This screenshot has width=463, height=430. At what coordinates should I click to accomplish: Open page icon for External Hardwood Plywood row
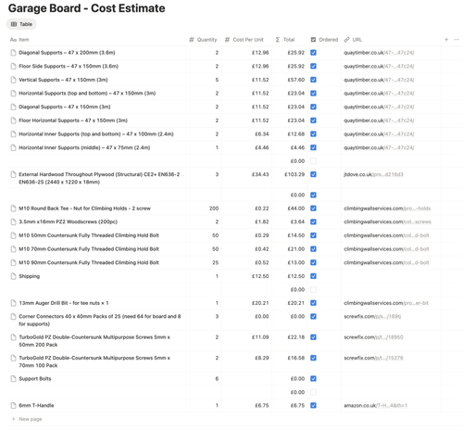(x=13, y=174)
